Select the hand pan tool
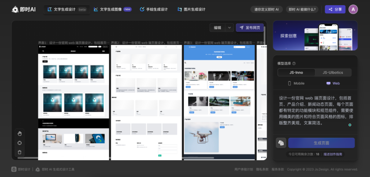This screenshot has width=370, height=177. 20,133
